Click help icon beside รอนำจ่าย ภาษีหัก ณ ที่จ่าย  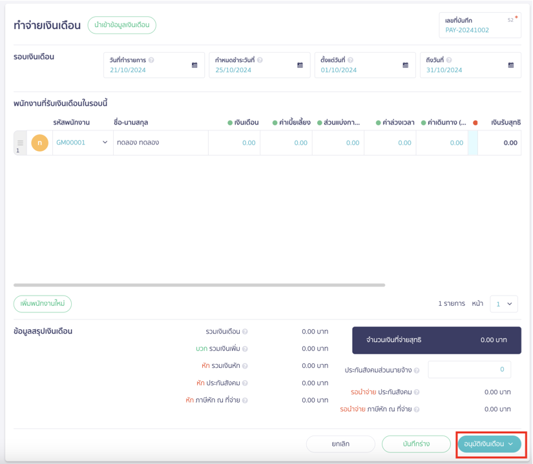point(417,410)
